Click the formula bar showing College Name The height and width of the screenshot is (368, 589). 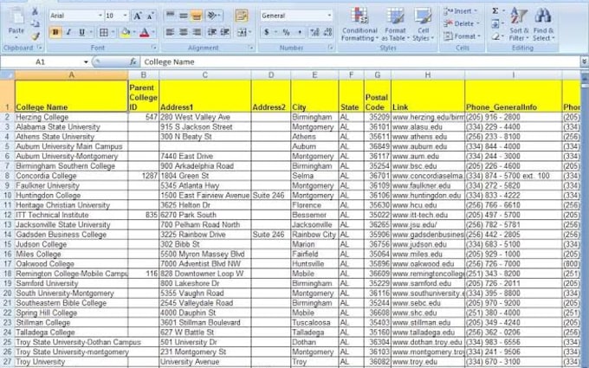coord(359,62)
